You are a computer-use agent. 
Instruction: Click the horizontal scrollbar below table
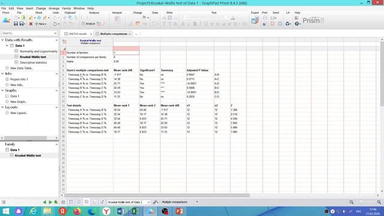coord(157,196)
